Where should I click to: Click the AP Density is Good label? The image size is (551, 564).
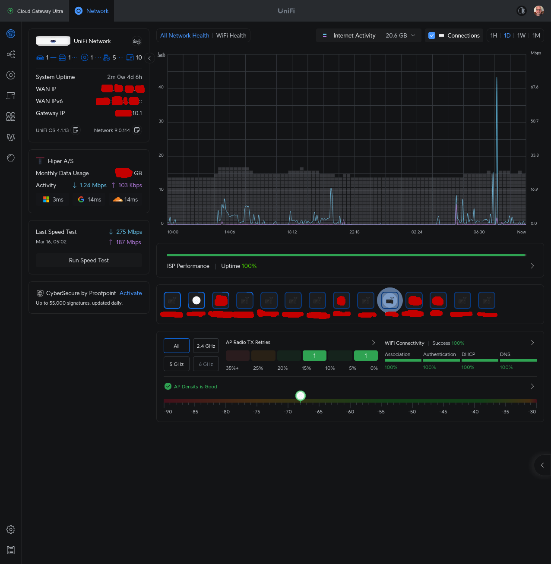(196, 387)
